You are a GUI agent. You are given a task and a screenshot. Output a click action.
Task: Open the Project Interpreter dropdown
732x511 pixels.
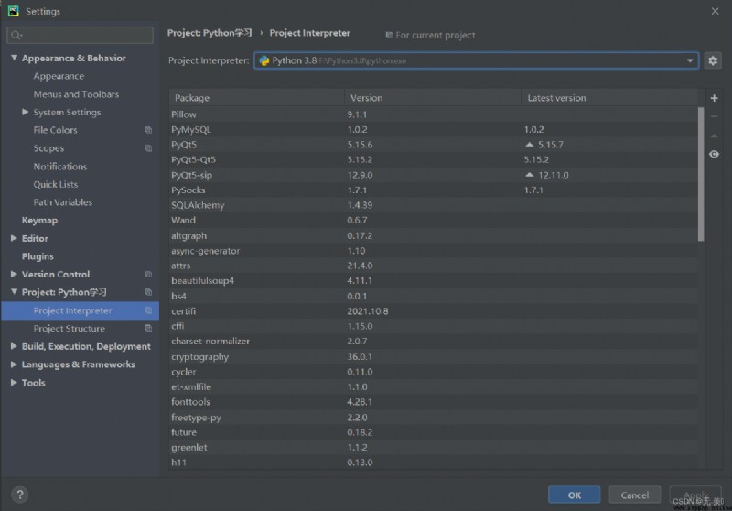[690, 60]
